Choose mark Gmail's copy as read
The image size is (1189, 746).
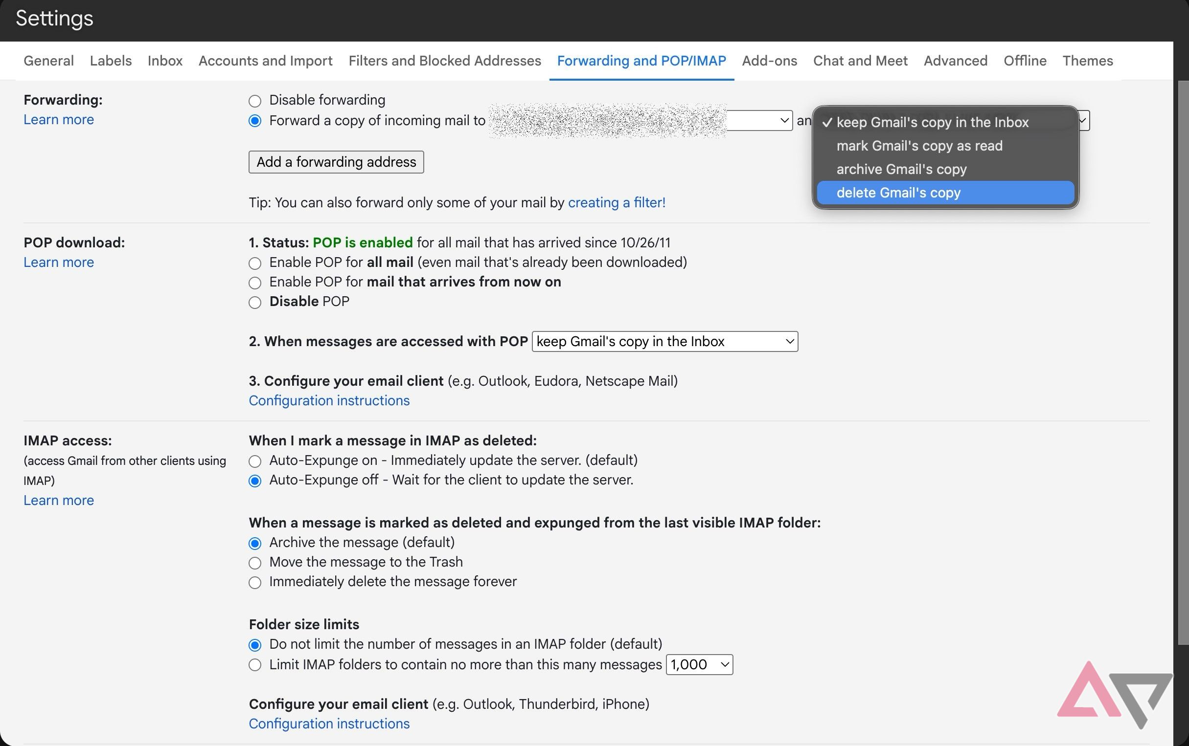click(x=945, y=146)
